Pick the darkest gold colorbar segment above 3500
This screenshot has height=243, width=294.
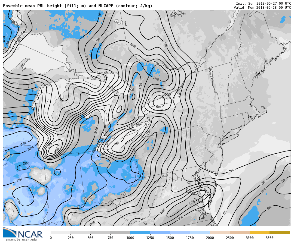point(280,232)
